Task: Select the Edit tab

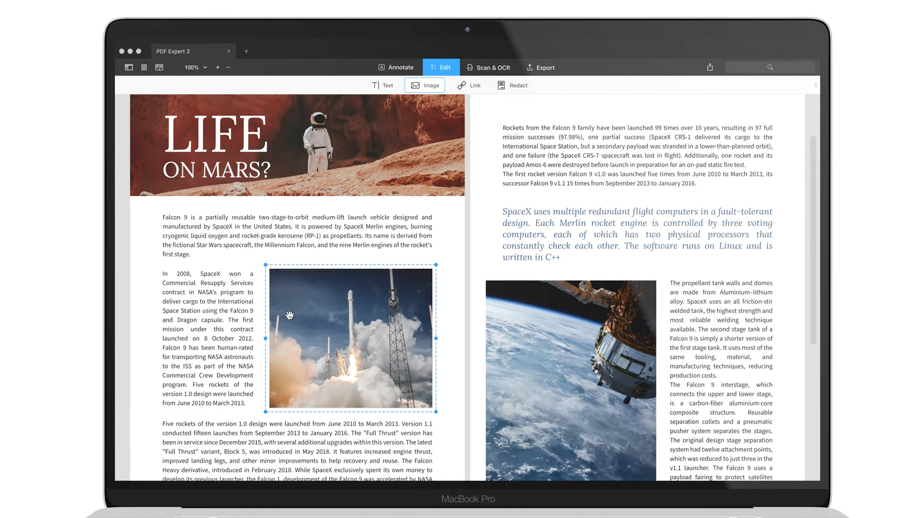Action: click(x=441, y=67)
